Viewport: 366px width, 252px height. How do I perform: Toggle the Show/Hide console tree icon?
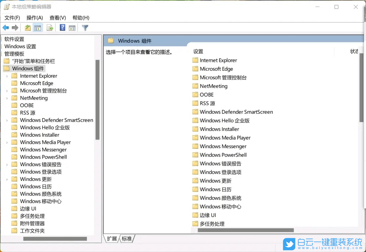pyautogui.click(x=38, y=28)
